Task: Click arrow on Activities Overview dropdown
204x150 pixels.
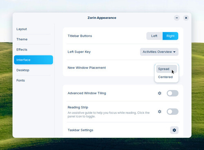Action: point(174,52)
